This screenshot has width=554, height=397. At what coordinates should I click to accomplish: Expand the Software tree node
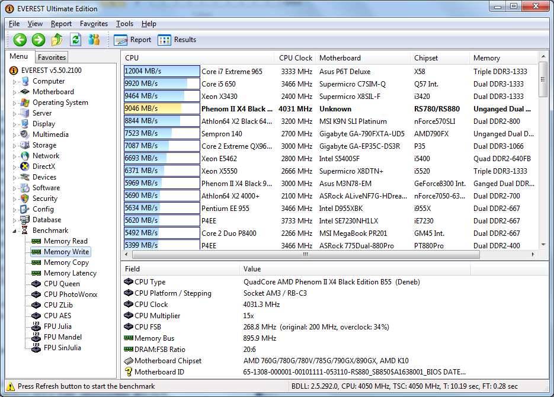coord(14,188)
